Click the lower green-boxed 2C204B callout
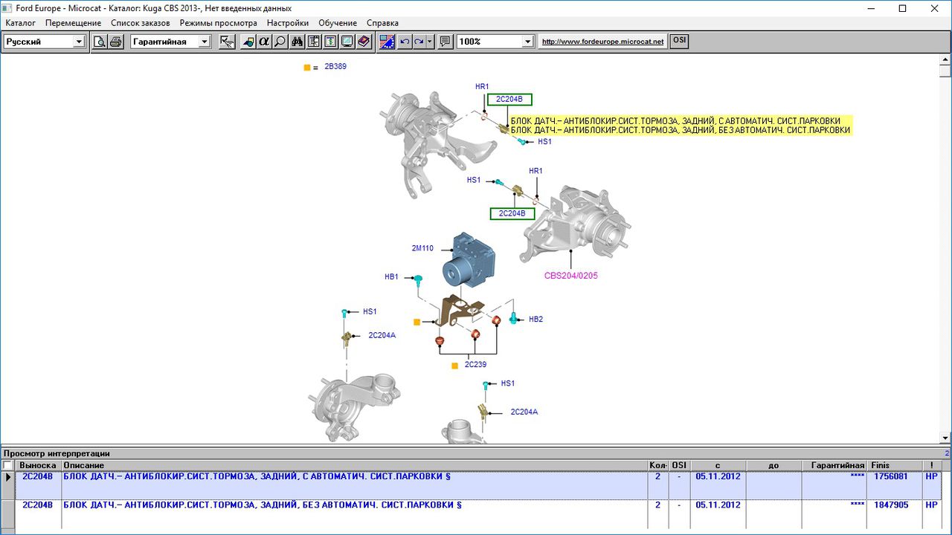 click(512, 213)
